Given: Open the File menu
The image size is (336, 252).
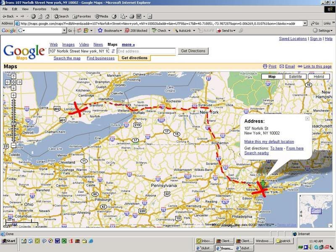Looking at the screenshot, I should 5,9.
